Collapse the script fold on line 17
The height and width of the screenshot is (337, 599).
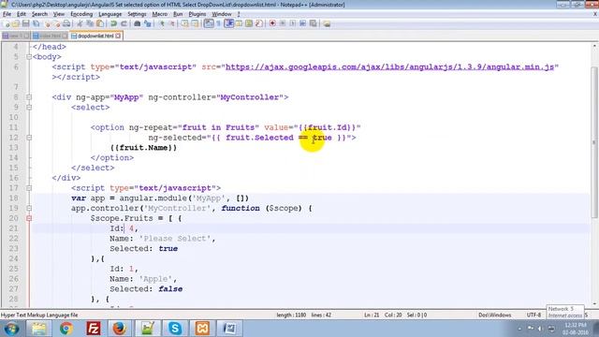coord(29,188)
